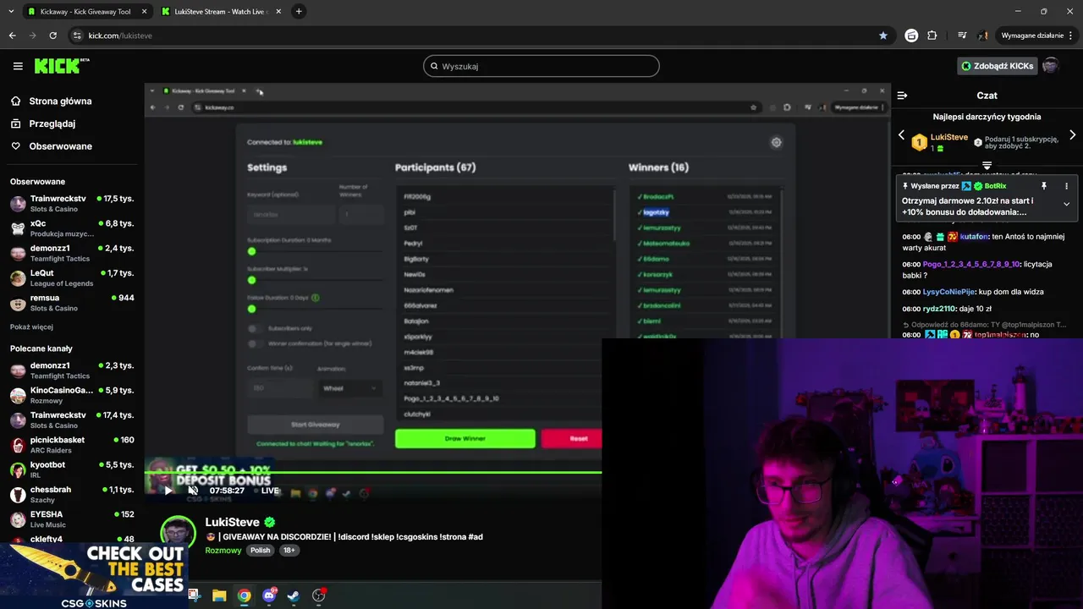1083x609 pixels.
Task: Open the Chrome profile avatar
Action: pos(983,36)
